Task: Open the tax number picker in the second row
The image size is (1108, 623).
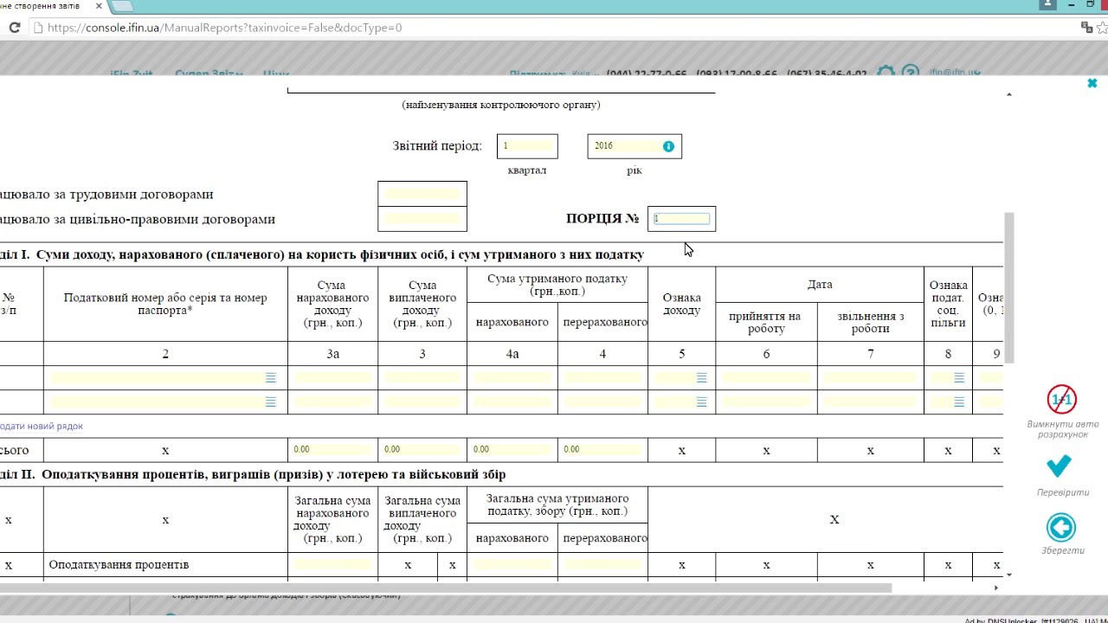Action: point(271,402)
